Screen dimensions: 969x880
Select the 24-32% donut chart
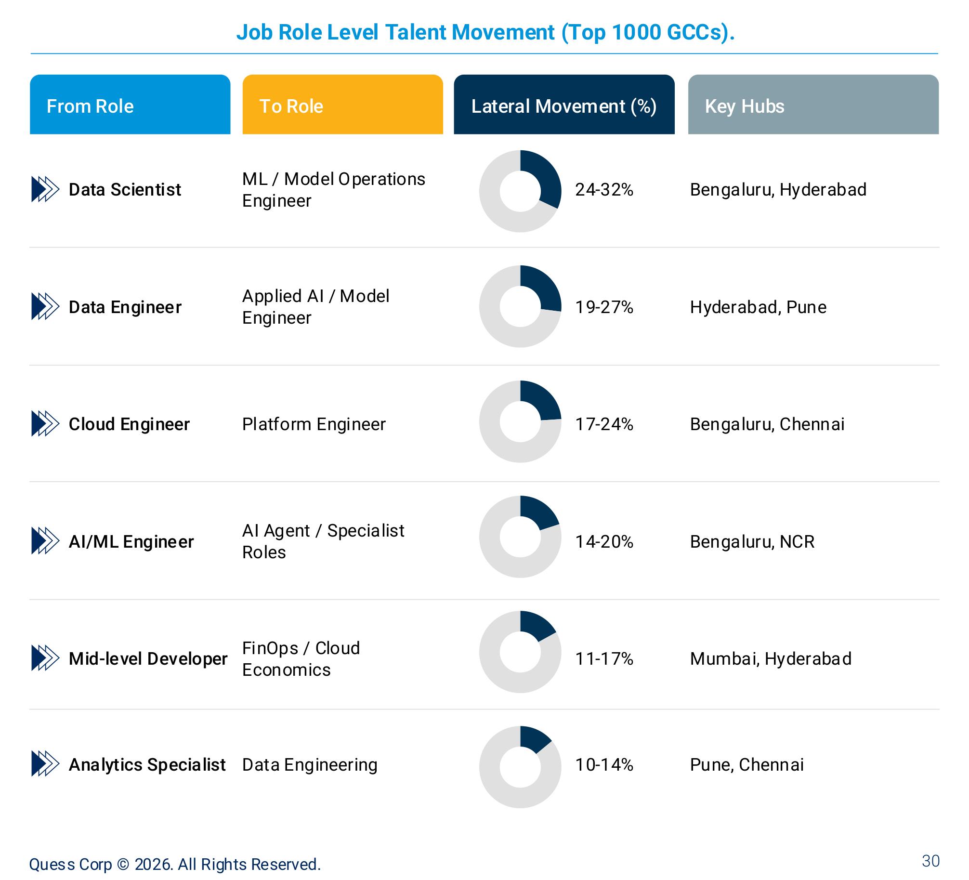pyautogui.click(x=520, y=191)
